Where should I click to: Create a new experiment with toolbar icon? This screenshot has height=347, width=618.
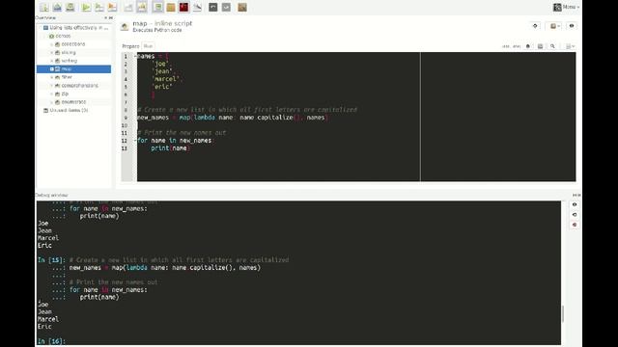(44, 7)
